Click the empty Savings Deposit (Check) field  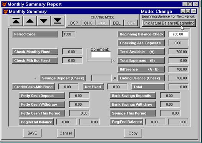click(101, 78)
